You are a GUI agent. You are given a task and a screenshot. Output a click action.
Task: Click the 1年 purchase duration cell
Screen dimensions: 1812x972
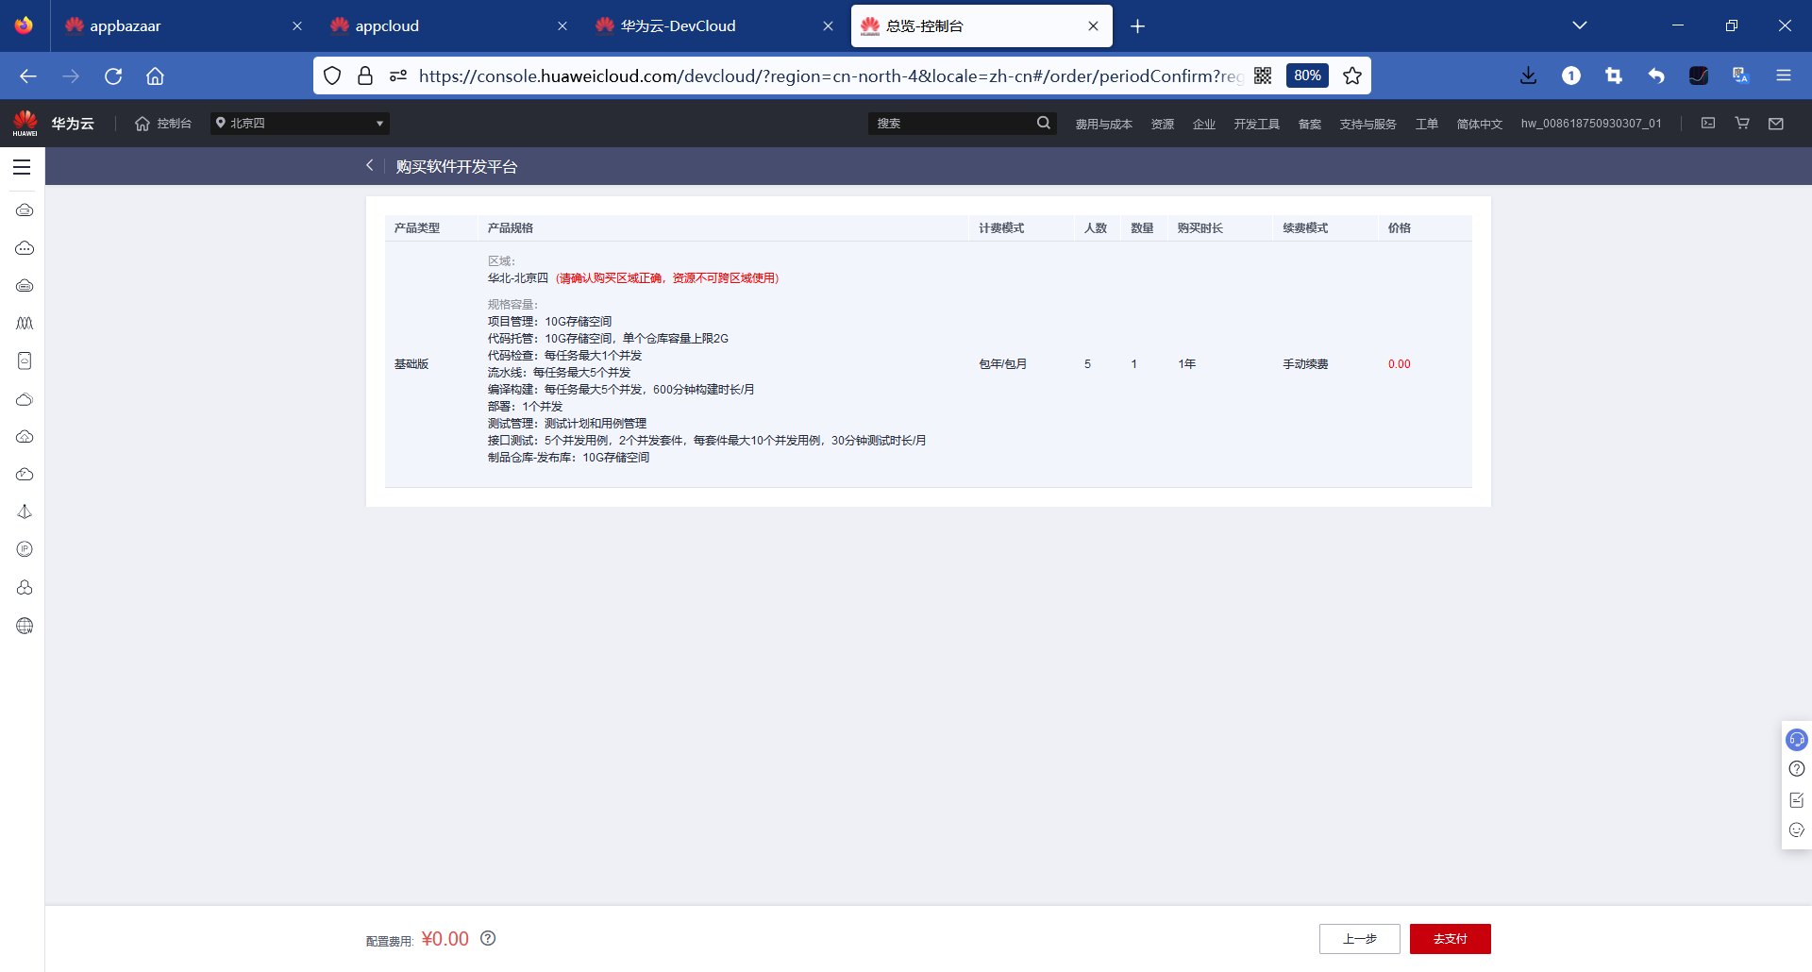[1186, 364]
